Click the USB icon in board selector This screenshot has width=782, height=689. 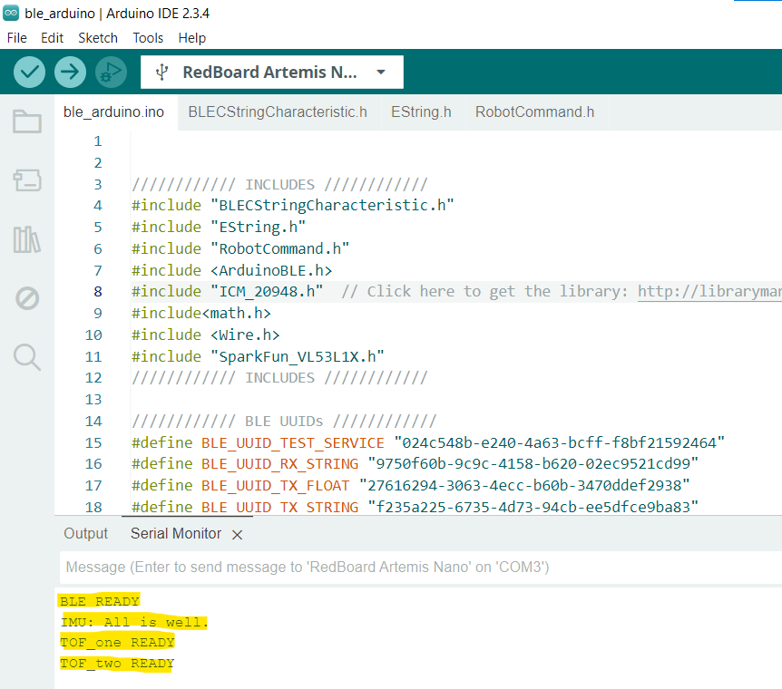(161, 73)
